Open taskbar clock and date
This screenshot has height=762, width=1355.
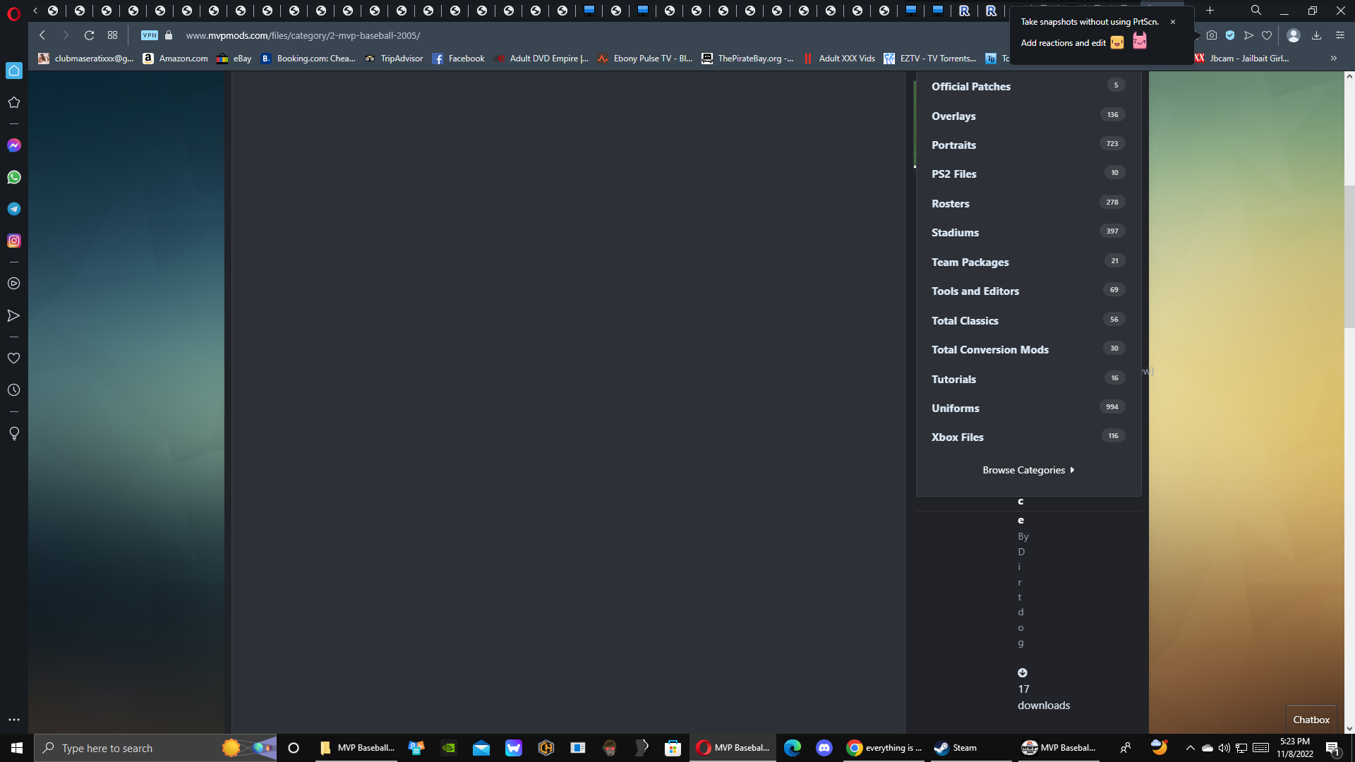(x=1294, y=748)
